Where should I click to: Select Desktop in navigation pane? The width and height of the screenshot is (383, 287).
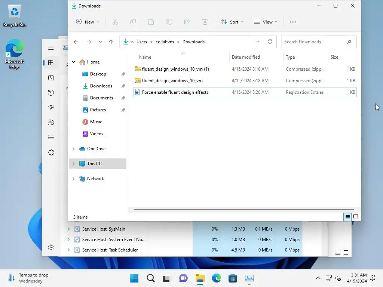(x=98, y=74)
